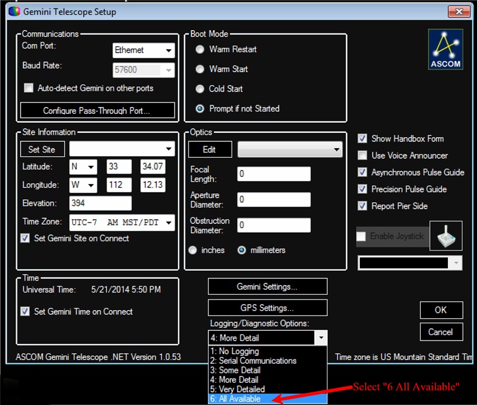Enable Use Voice Announcer
Image resolution: width=477 pixels, height=405 pixels.
(x=362, y=155)
